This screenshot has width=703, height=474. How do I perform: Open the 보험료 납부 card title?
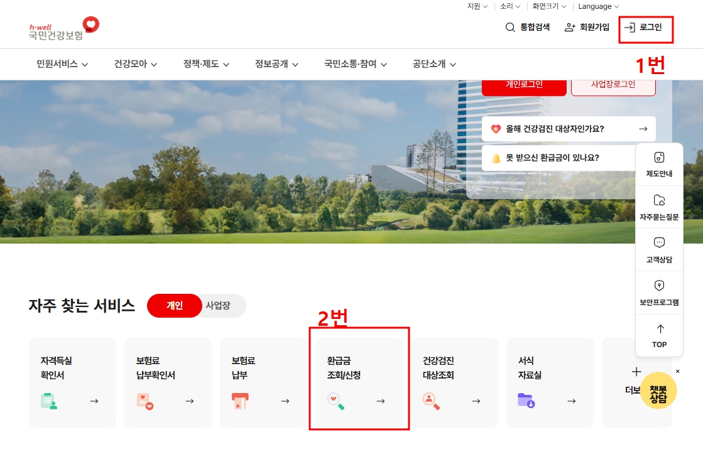[x=243, y=368]
